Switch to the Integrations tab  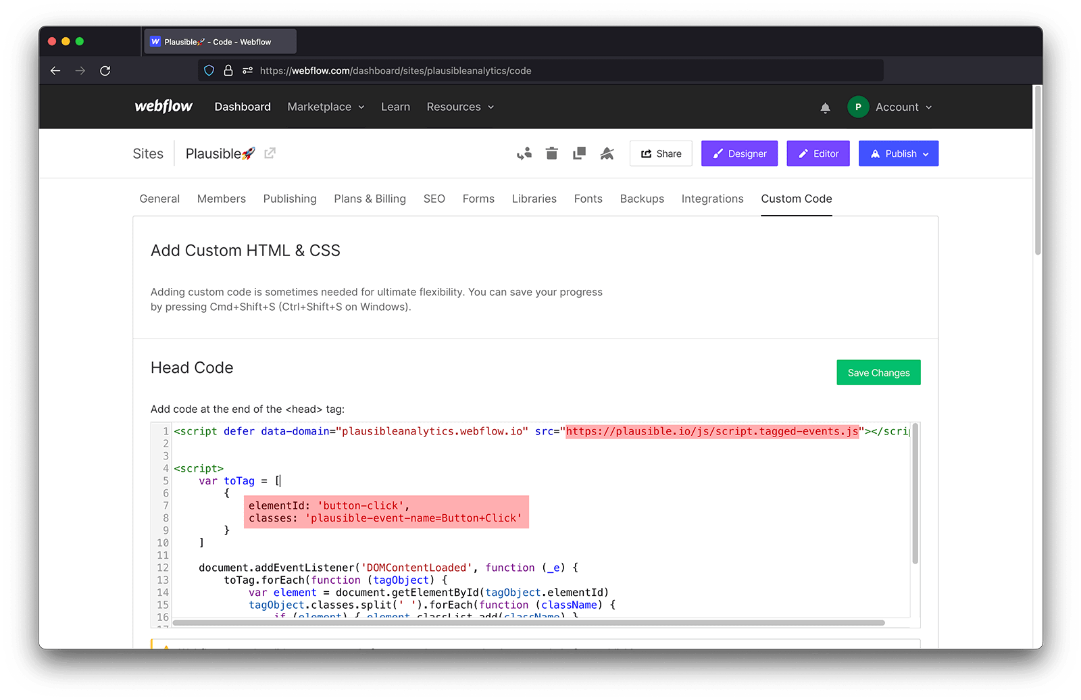(712, 199)
